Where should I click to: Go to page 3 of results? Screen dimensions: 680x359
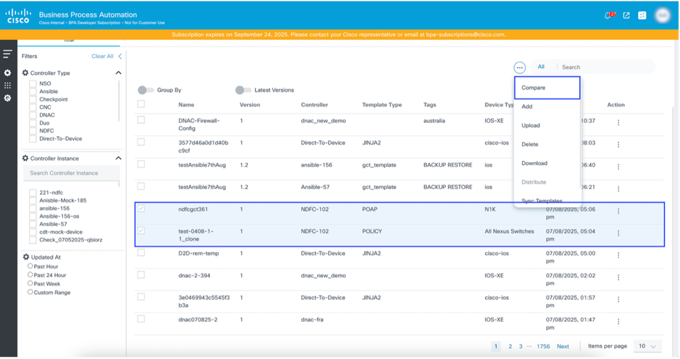click(x=521, y=346)
